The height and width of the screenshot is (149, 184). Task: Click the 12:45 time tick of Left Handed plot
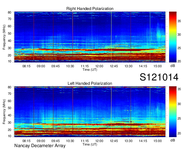[114, 141]
